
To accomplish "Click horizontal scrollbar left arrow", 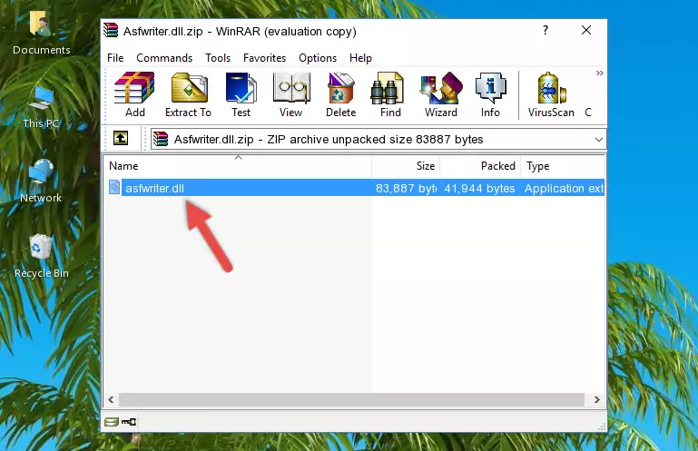I will click(111, 400).
